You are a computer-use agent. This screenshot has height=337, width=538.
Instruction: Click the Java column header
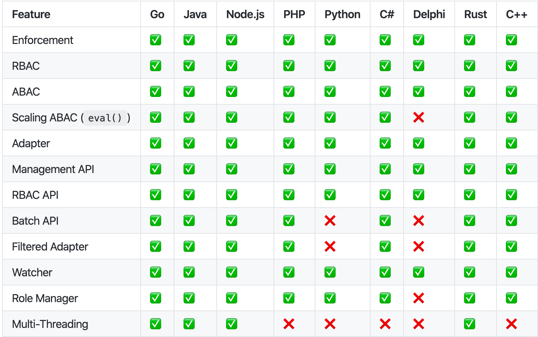click(x=195, y=14)
